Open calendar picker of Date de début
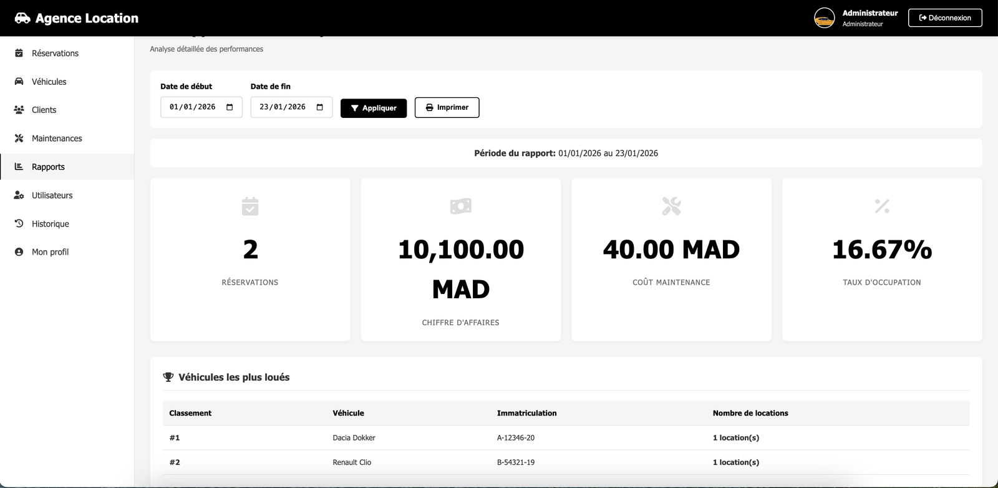 point(230,107)
